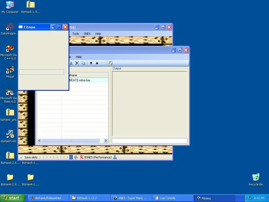The width and height of the screenshot is (269, 202).
Task: Select BizHawk-2.8 folder on desktop
Action: click(x=10, y=180)
